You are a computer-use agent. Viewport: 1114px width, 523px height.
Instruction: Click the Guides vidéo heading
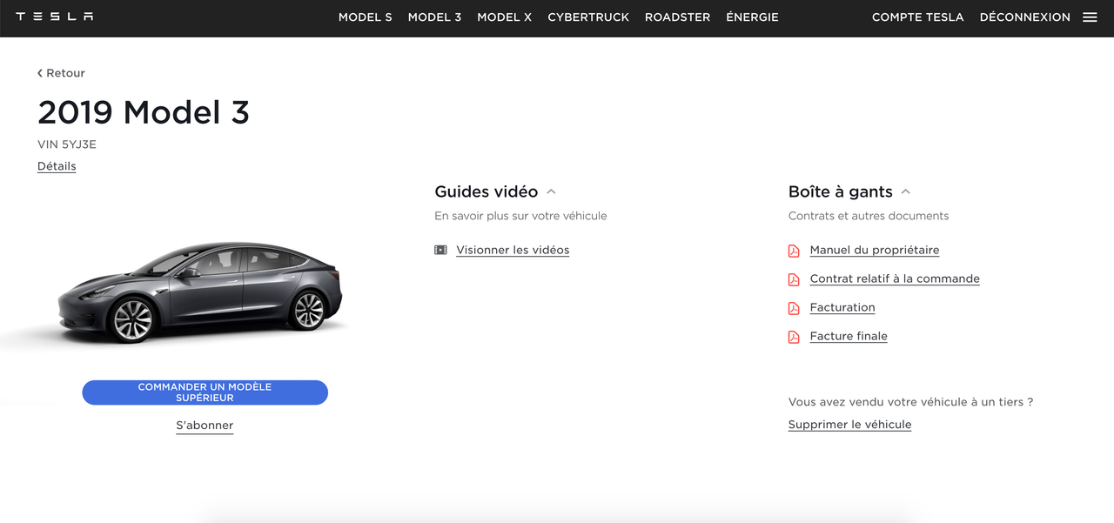coord(487,191)
